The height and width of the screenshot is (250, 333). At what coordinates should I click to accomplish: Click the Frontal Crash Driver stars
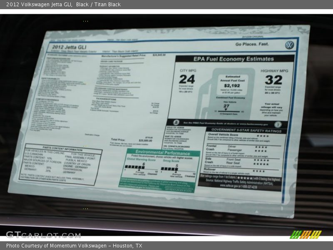coord(261,147)
